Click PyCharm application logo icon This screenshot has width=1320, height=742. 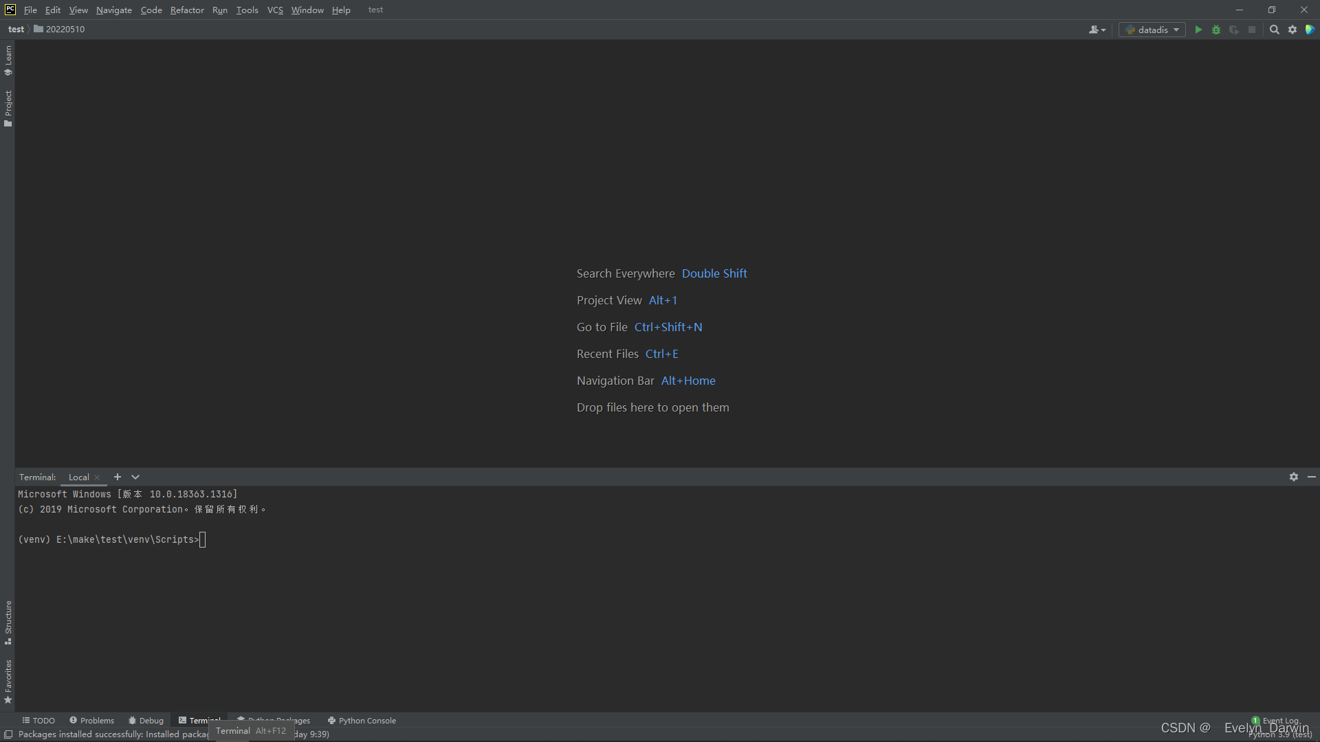point(10,10)
